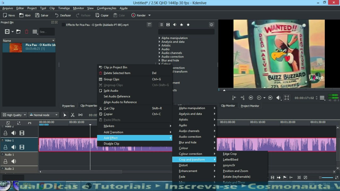The image size is (340, 191).
Task: Open the High Quality preview dropdown
Action: coord(14,115)
